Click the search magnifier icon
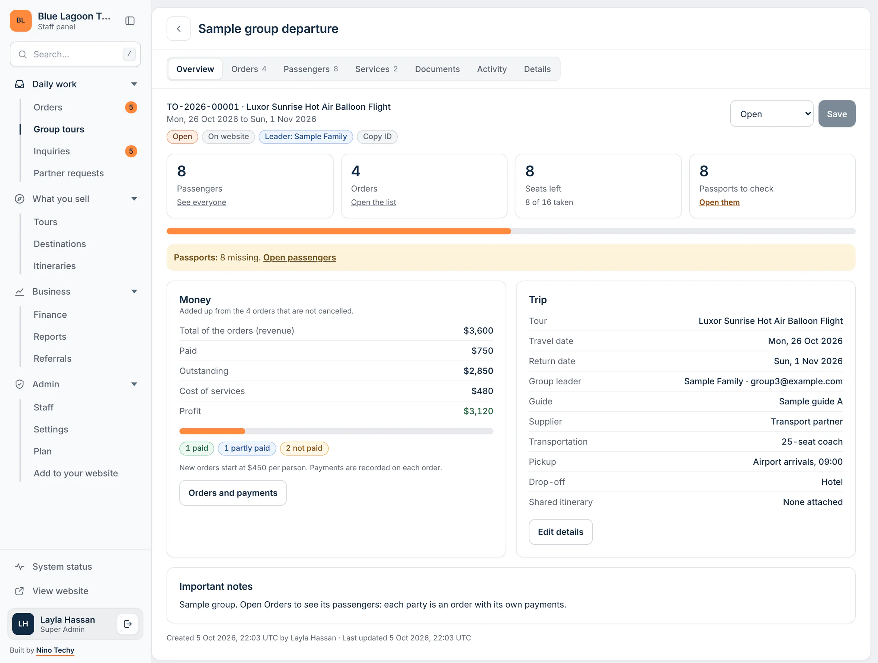The height and width of the screenshot is (663, 878). click(x=23, y=54)
